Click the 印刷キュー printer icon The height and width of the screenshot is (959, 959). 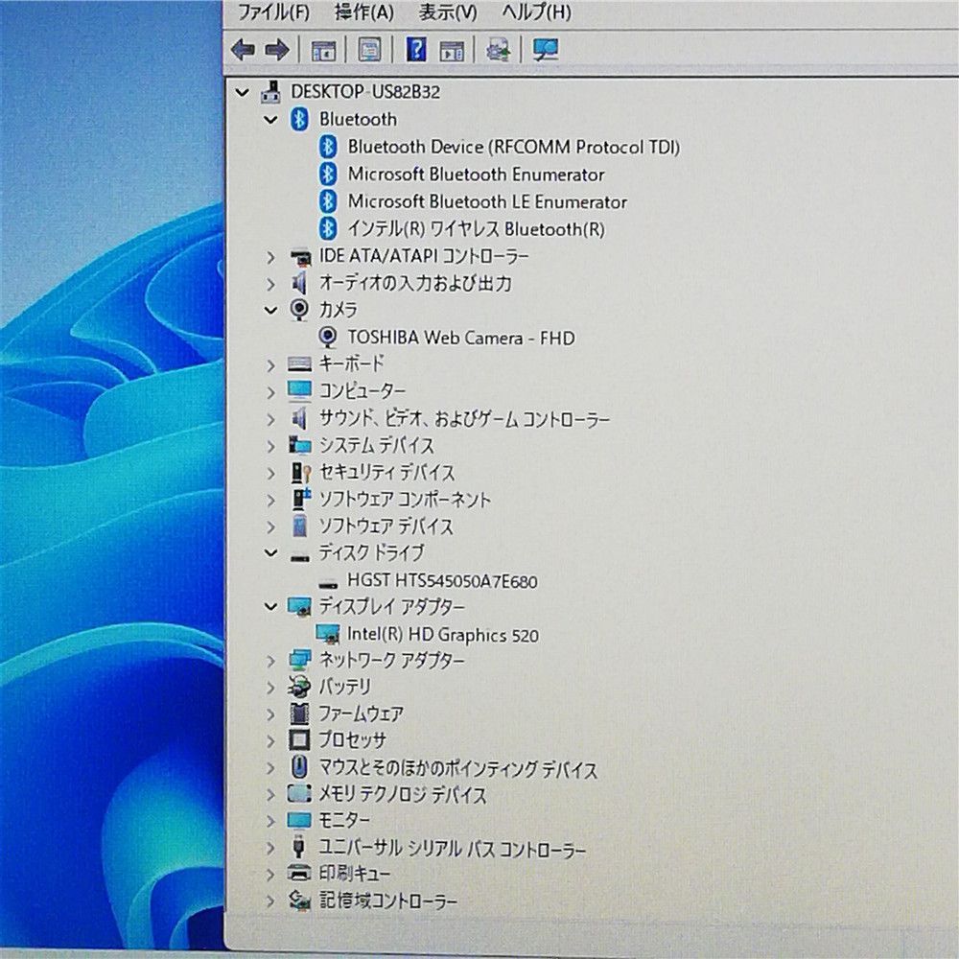click(x=299, y=874)
